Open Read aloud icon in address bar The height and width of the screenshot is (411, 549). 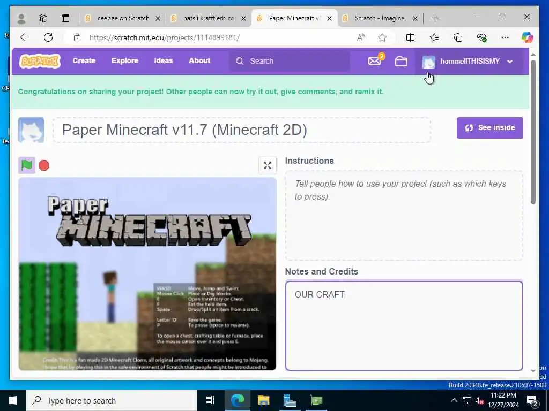[361, 37]
